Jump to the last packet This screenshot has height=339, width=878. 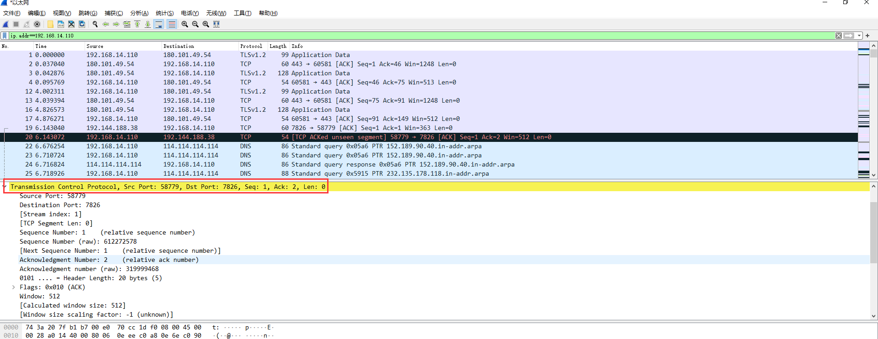coord(148,24)
